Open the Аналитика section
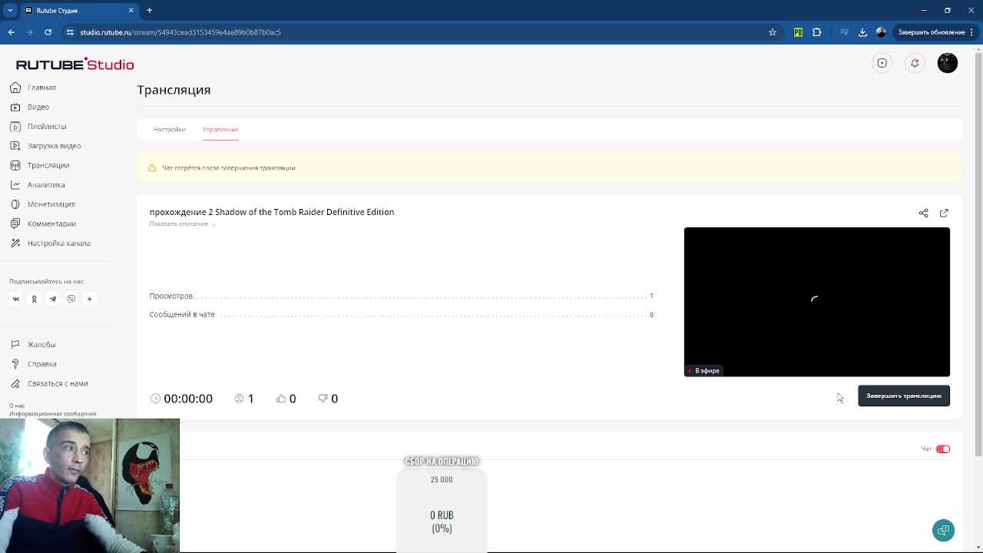The height and width of the screenshot is (553, 983). tap(46, 184)
